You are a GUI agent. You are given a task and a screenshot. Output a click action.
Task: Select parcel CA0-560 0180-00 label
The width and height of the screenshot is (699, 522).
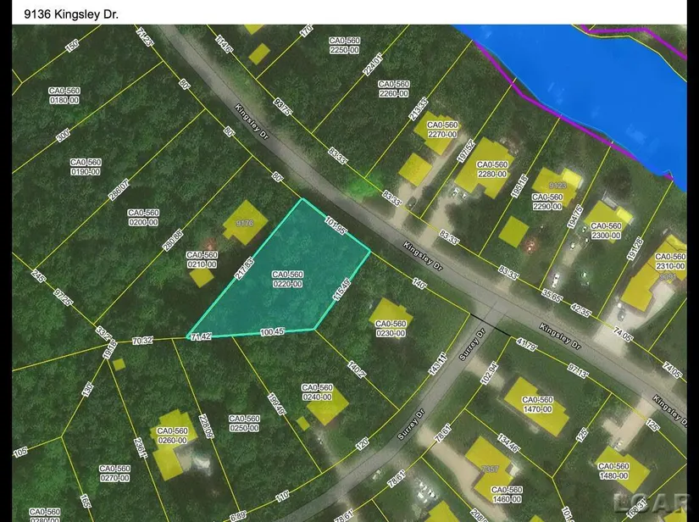point(64,95)
